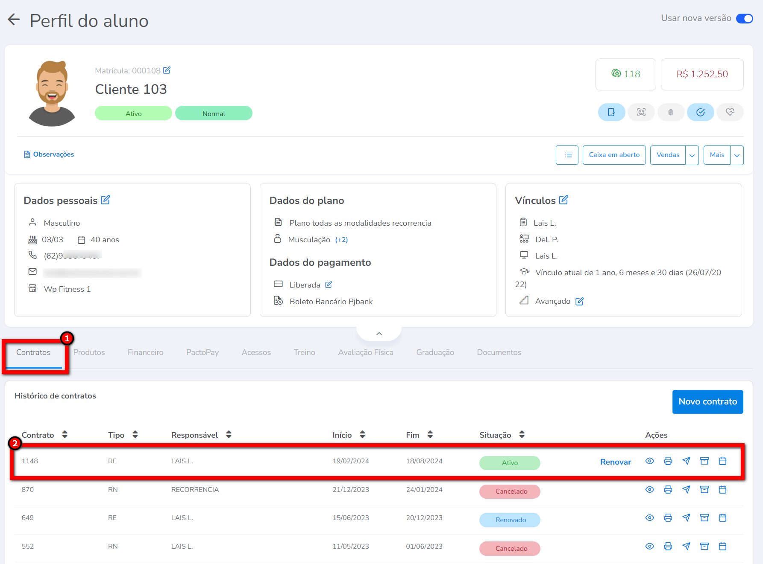Collapse the profile details panel chevron
Viewport: 763px width, 564px height.
click(379, 334)
